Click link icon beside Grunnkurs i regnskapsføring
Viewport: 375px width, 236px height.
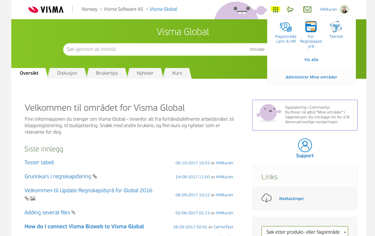(95, 176)
